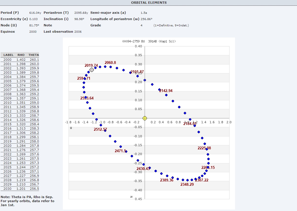Click the 2225.08 epoch label on the orbit
Image resolution: width=297 pixels, height=211 pixels.
point(204,148)
